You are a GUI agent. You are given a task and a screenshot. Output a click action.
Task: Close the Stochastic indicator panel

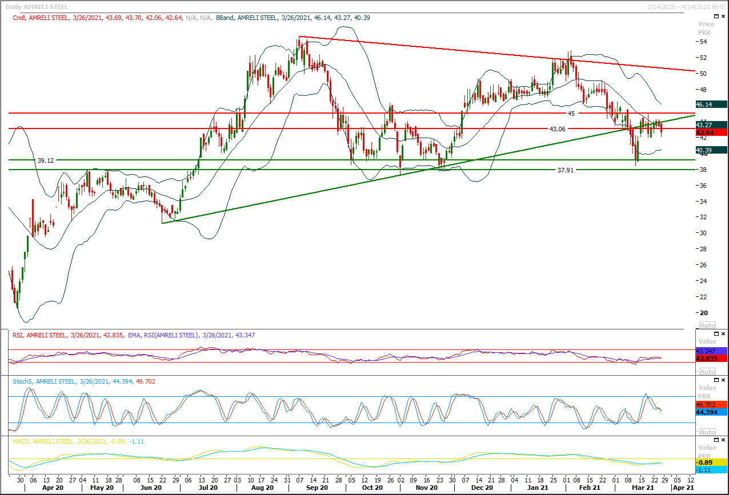(723, 380)
